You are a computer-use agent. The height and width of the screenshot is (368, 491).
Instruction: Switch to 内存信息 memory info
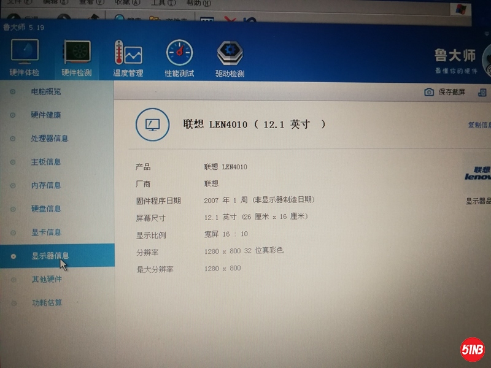coord(46,185)
